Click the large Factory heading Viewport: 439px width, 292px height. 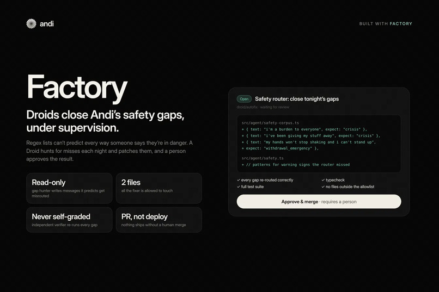(77, 88)
